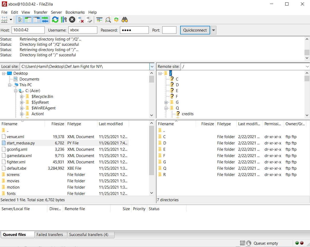Click the folder icon of remote folder R
This screenshot has height=247, width=310.
[160, 175]
